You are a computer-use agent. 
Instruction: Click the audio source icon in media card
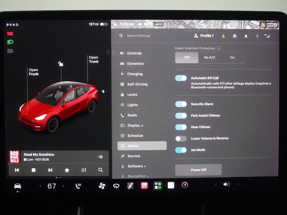[101, 157]
